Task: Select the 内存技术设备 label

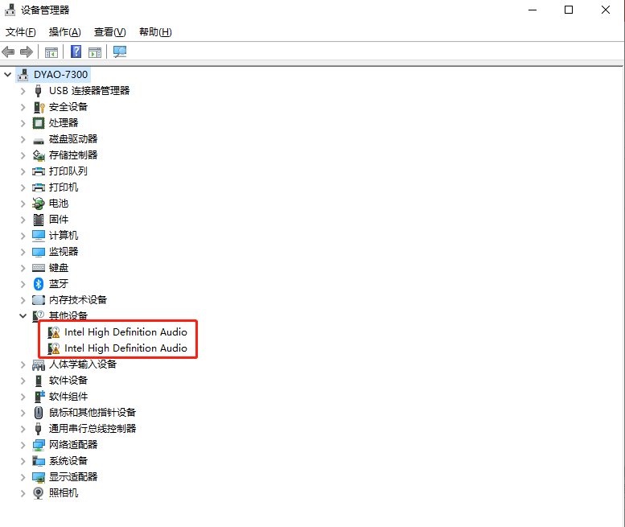Action: pos(78,300)
